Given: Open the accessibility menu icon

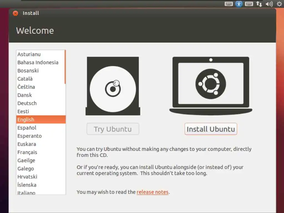Looking at the screenshot, I should (239, 4).
